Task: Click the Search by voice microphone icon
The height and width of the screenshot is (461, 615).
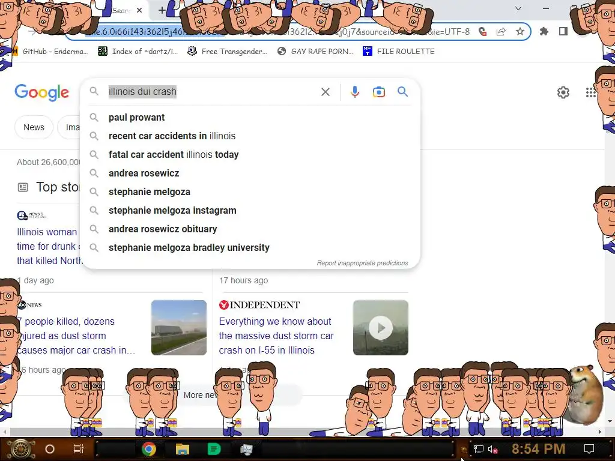Action: pyautogui.click(x=354, y=92)
